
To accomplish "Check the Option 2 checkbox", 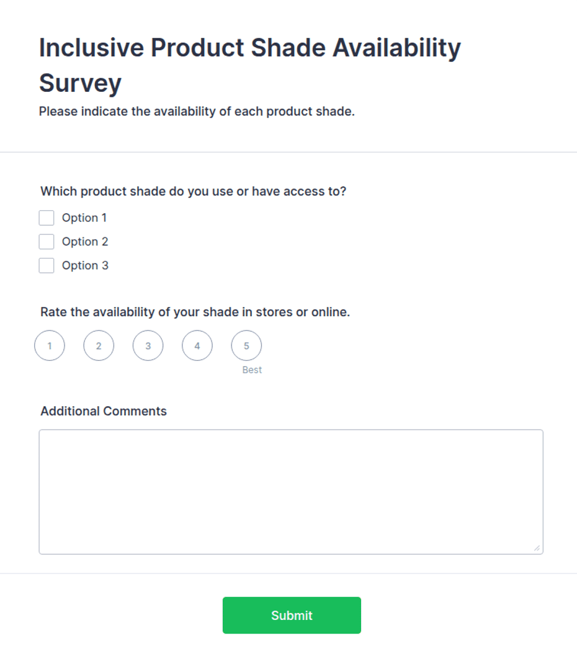I will click(47, 242).
